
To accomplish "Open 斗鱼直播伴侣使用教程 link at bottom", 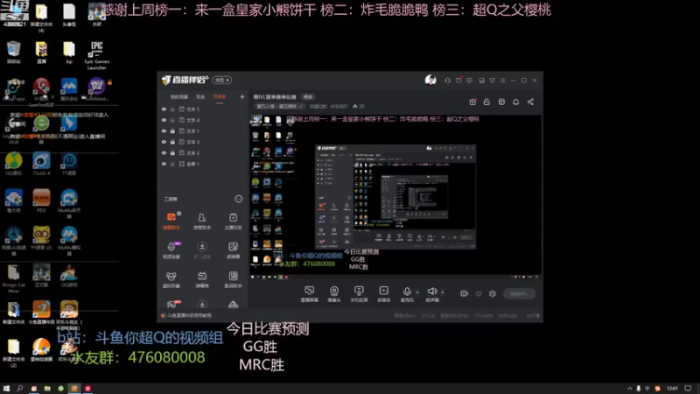I will (x=187, y=315).
